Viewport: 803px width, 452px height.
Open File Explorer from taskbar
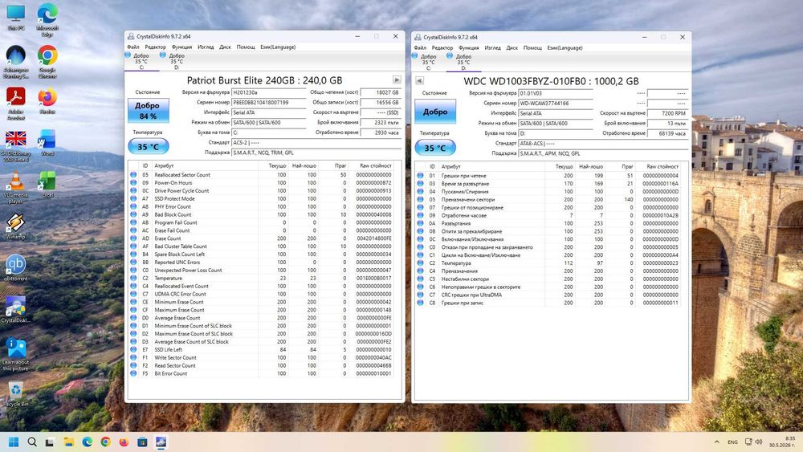[x=68, y=442]
